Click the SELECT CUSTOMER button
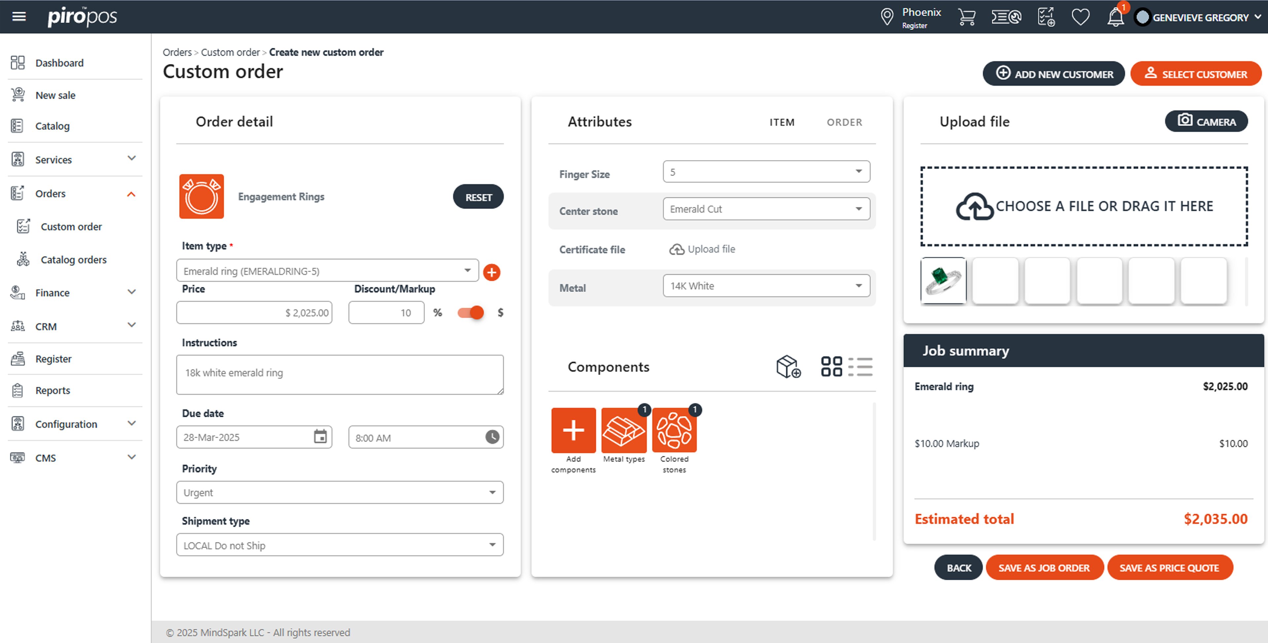The image size is (1268, 643). pyautogui.click(x=1196, y=74)
